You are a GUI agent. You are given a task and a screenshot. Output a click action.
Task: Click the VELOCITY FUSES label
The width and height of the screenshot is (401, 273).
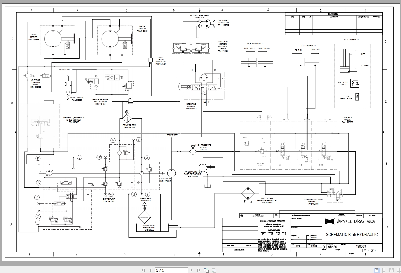coord(343,83)
